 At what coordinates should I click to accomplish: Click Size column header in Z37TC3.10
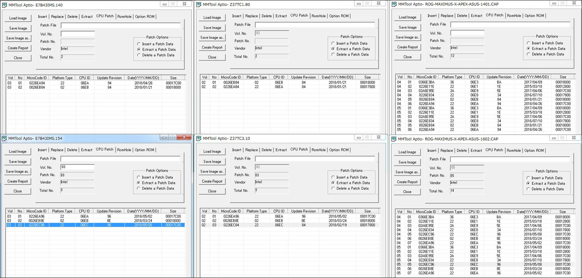[367, 211]
